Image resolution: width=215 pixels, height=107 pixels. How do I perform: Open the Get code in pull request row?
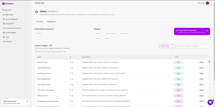202,90
